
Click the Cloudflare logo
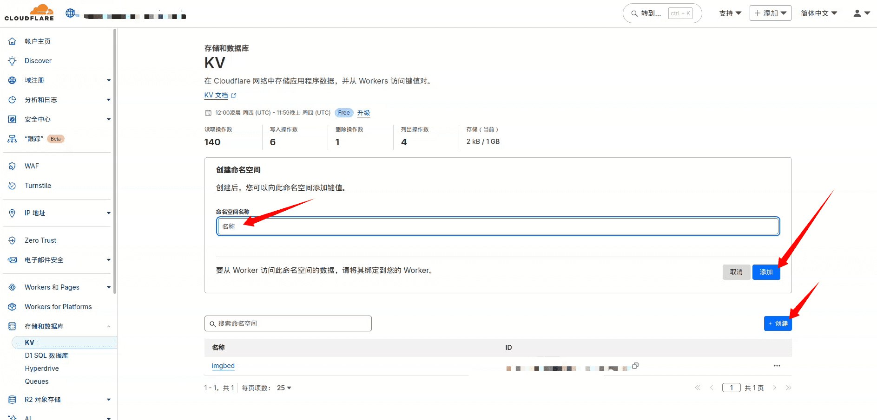click(x=29, y=13)
